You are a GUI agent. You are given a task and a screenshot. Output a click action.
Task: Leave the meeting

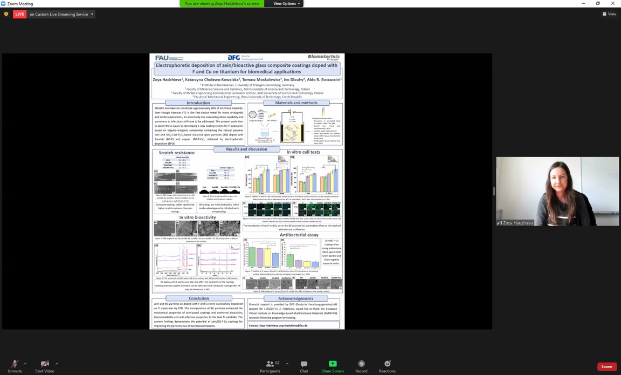(x=606, y=367)
